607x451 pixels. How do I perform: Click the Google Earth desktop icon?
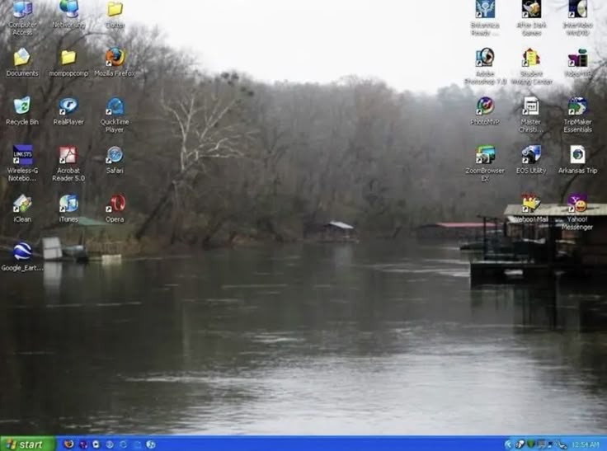coord(22,251)
